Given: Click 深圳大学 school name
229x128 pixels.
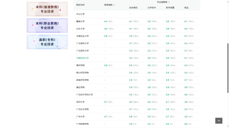Looking at the screenshot, I should point(80,102).
